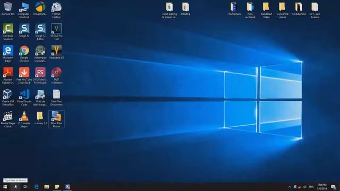
Task: Open the Microsoft Edge desktop shortcut
Action: pyautogui.click(x=8, y=54)
